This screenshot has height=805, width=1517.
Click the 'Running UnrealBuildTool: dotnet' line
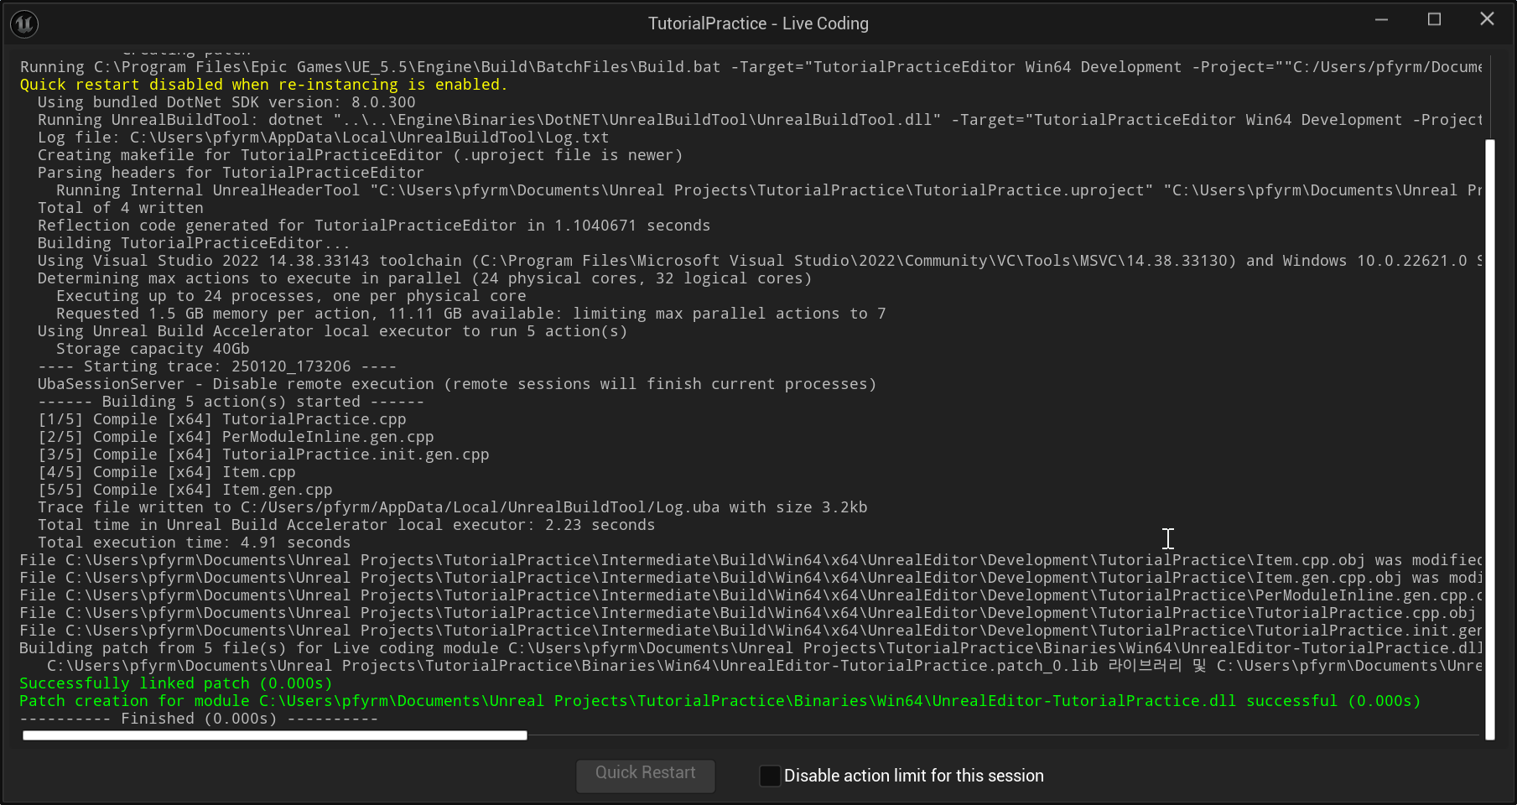pos(760,120)
